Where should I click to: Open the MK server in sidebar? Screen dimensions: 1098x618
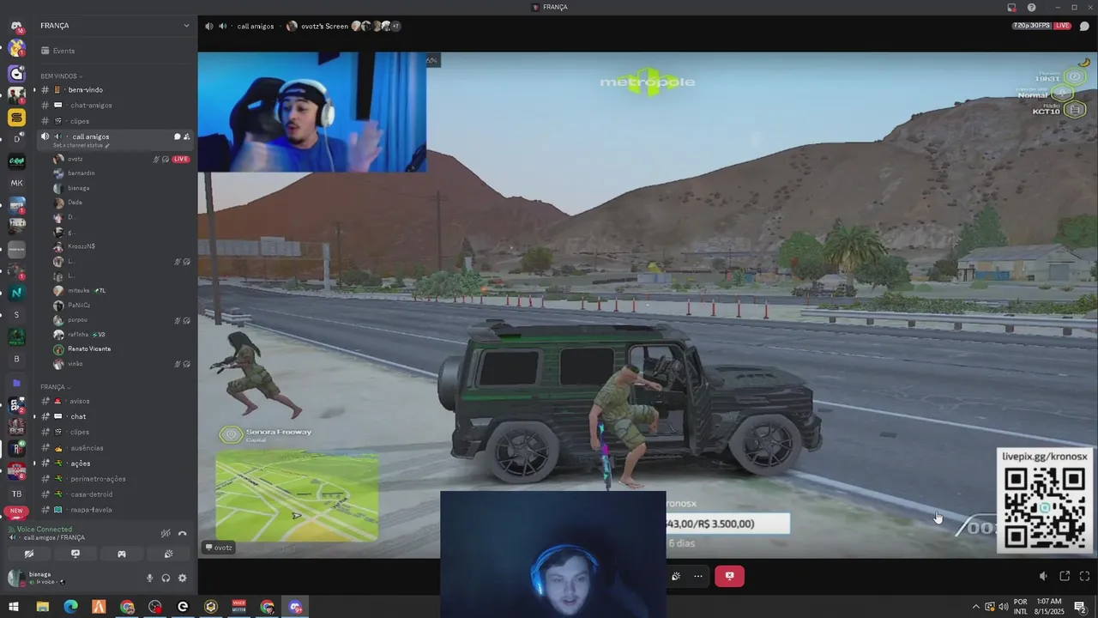(x=16, y=183)
